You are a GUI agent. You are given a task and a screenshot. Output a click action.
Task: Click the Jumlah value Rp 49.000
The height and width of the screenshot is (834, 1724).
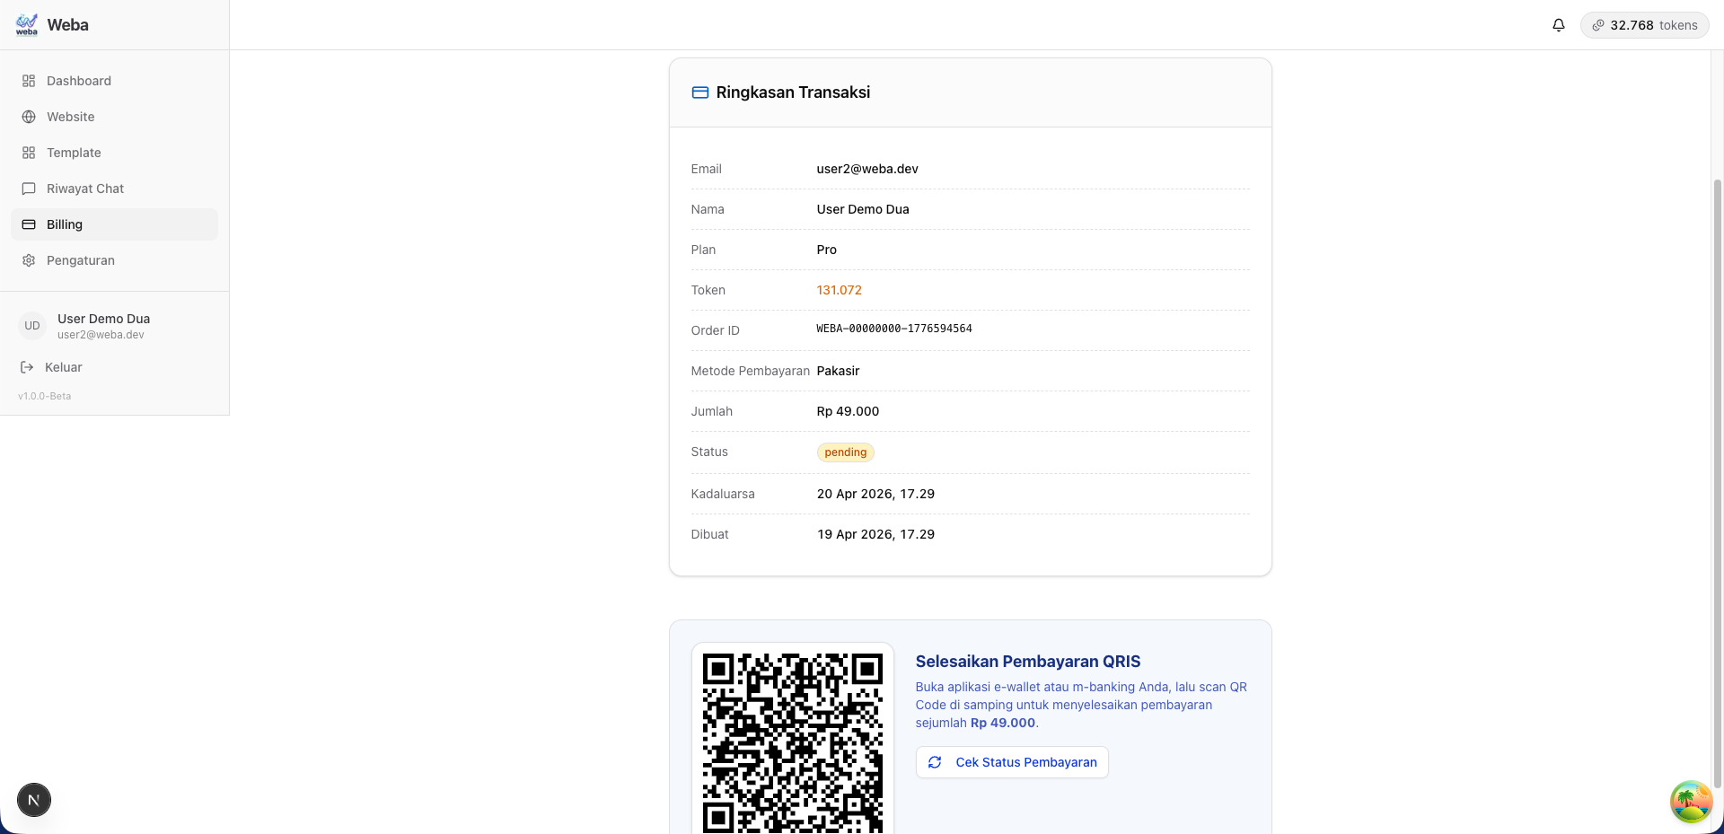click(x=849, y=411)
